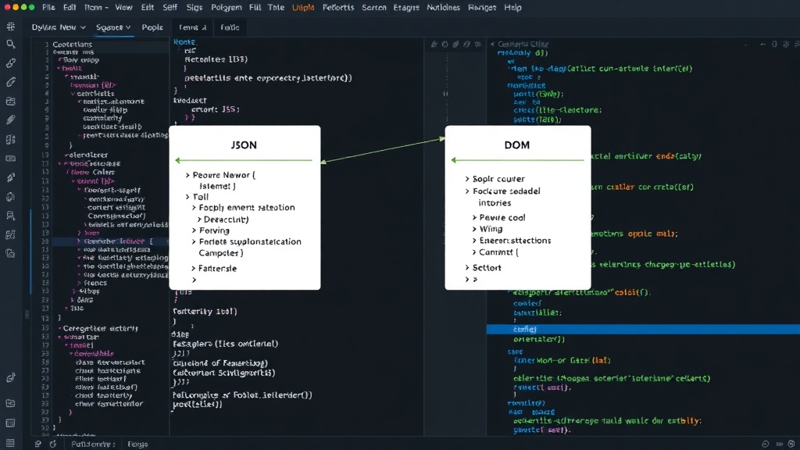This screenshot has width=800, height=450.
Task: Open the orange highlighted menu bar item
Action: coord(303,8)
